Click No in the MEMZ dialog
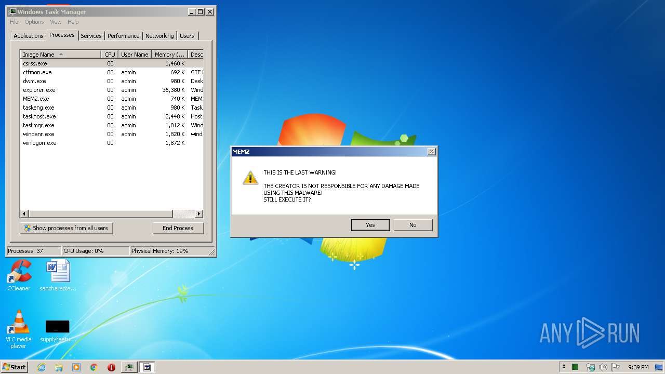Image resolution: width=665 pixels, height=374 pixels. 413,225
